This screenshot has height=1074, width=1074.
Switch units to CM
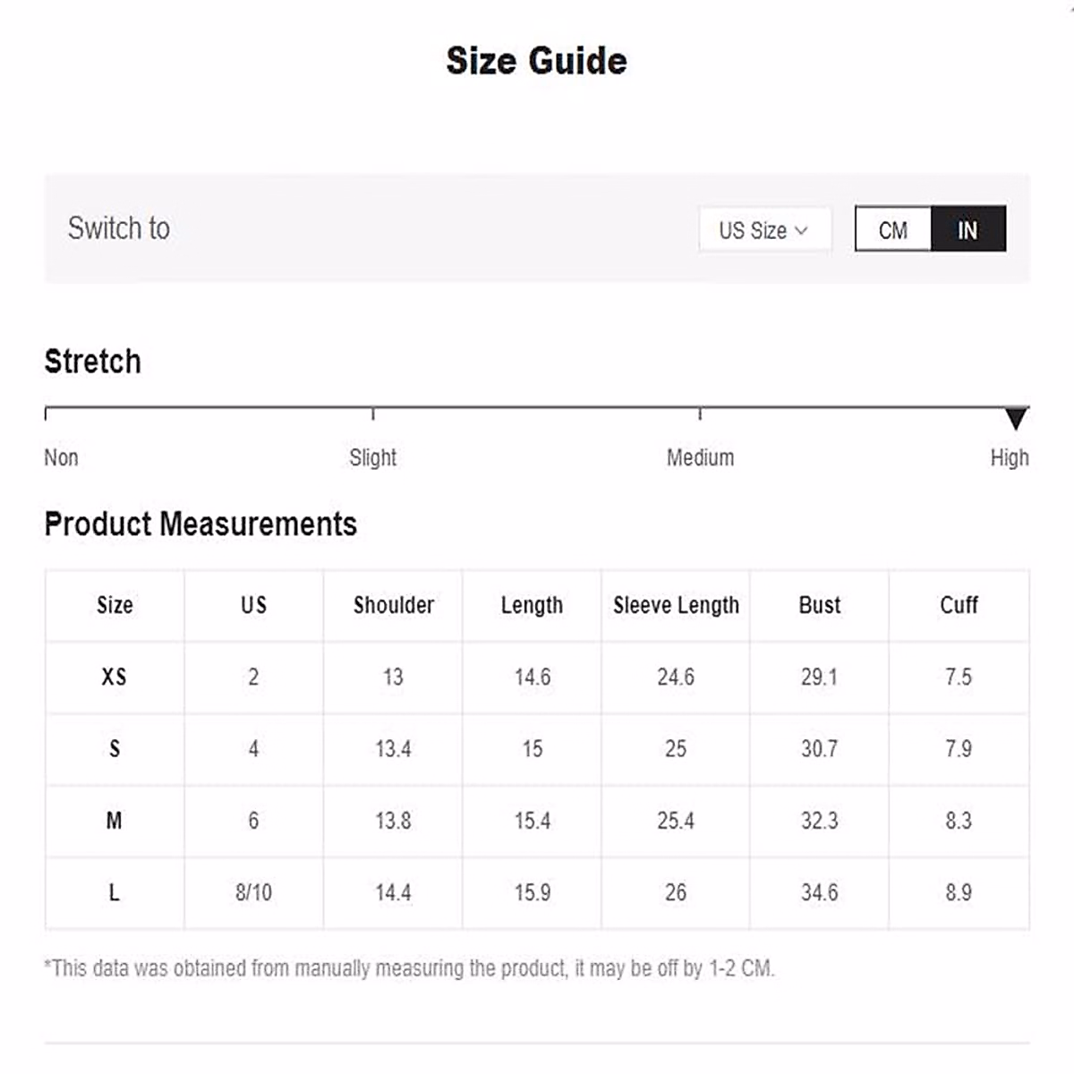[893, 229]
